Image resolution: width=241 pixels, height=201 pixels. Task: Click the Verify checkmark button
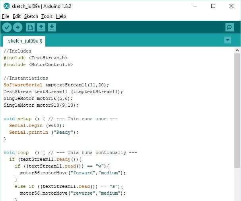coord(7,27)
